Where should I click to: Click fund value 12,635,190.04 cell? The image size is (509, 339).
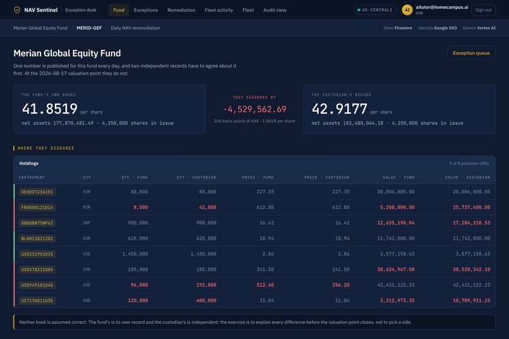[396, 223]
